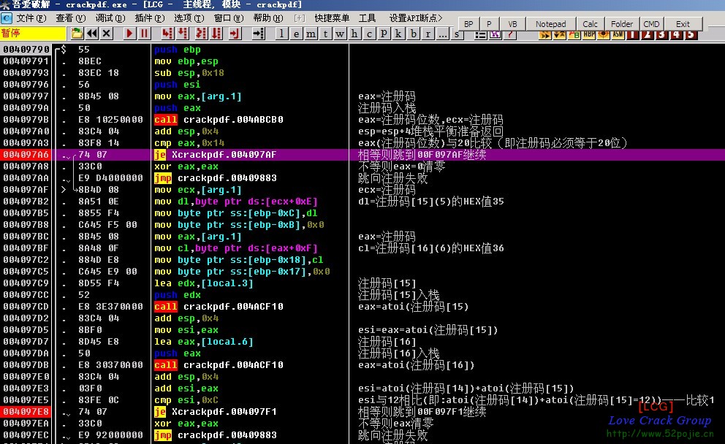Click the ASM plugin icon
This screenshot has height=444, width=725.
tap(618, 34)
